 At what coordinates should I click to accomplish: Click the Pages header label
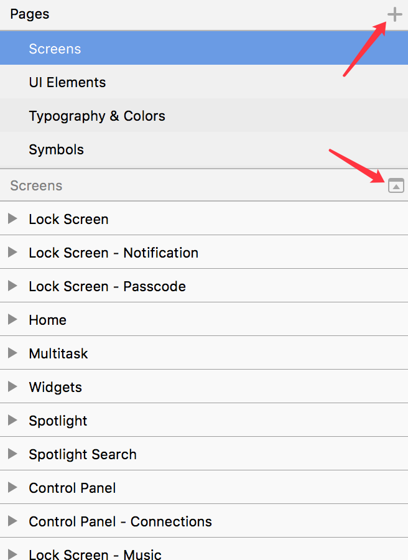pos(30,14)
